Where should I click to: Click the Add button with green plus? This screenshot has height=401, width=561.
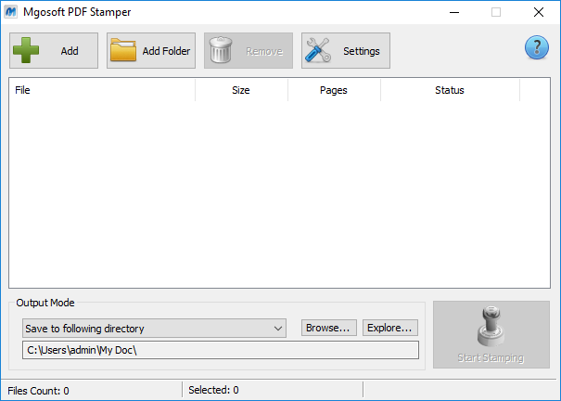coord(54,50)
